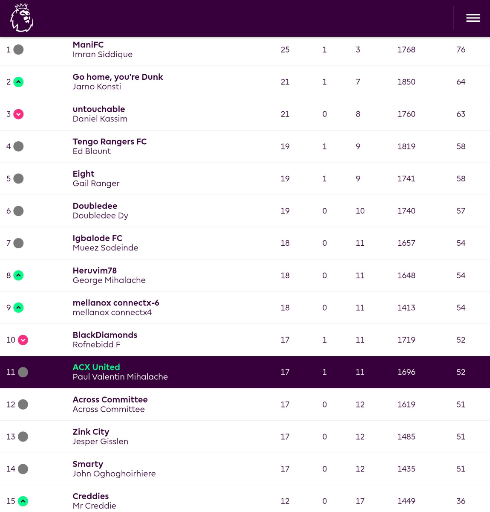Select the BlackDiamonds team name

coord(105,335)
